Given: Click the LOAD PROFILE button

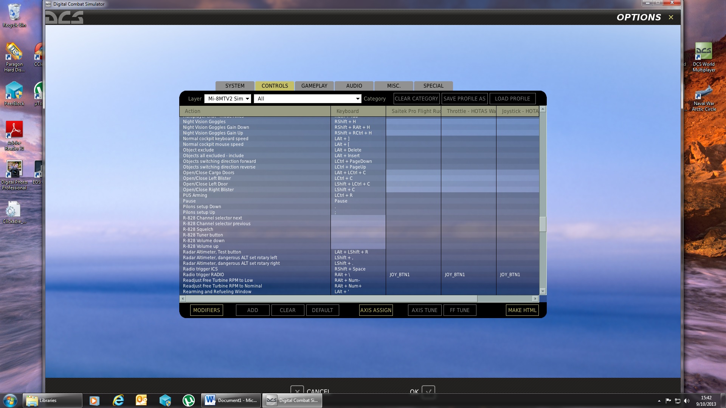Looking at the screenshot, I should 512,99.
